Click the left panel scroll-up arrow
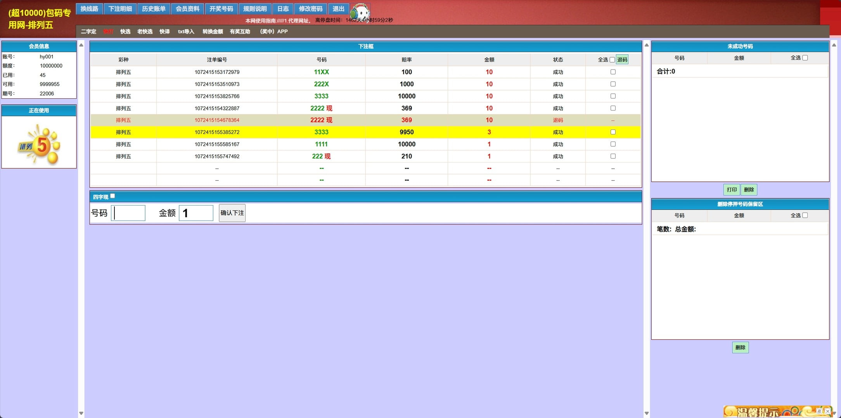The width and height of the screenshot is (841, 418). pos(81,45)
